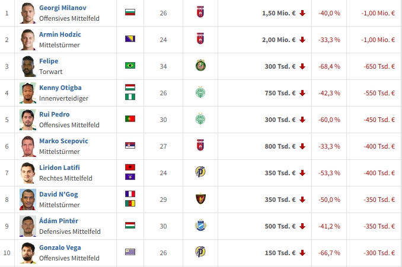The image size is (402, 267).
Task: Click David N'Gog's portrait thumbnail
Action: pos(27,199)
